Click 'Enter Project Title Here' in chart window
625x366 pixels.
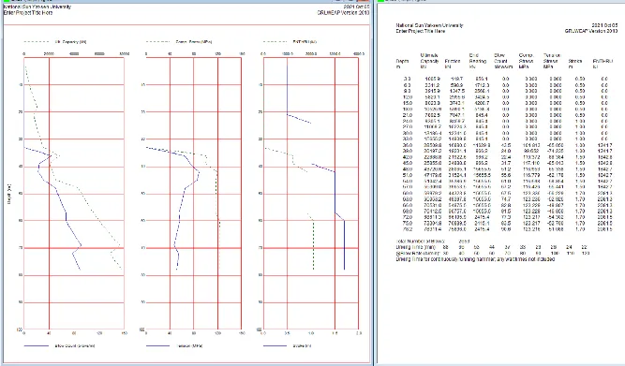click(28, 13)
